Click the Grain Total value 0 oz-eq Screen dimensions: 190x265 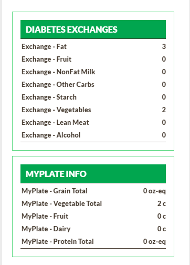pyautogui.click(x=154, y=191)
